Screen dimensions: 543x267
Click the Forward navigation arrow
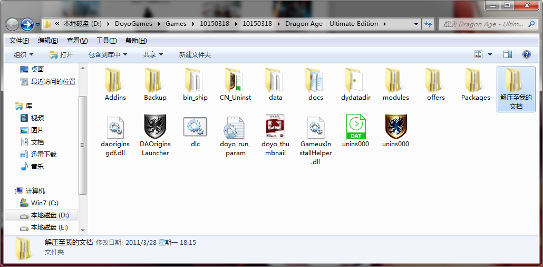(x=27, y=24)
